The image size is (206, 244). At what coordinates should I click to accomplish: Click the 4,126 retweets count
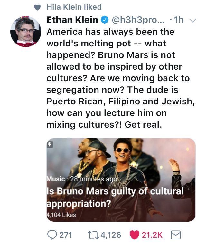pos(111,235)
